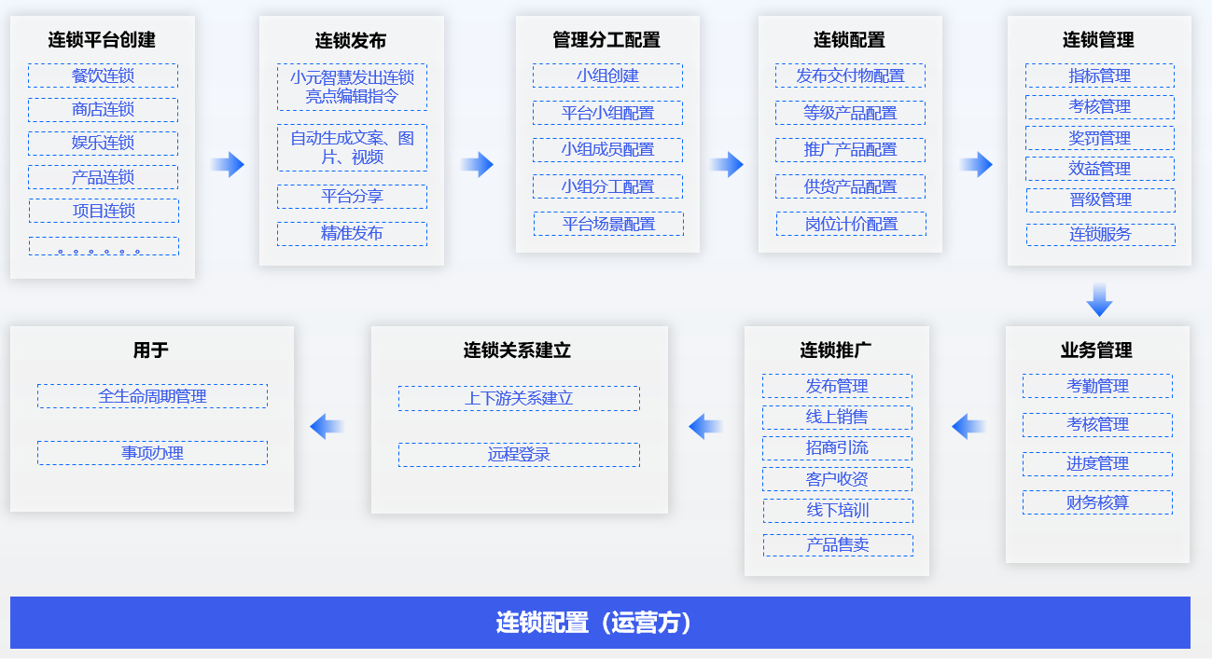Click the 招商引流 box
This screenshot has height=659, width=1212.
click(837, 447)
